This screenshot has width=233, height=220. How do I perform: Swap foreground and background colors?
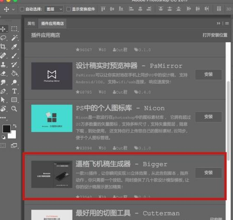coord(15,126)
